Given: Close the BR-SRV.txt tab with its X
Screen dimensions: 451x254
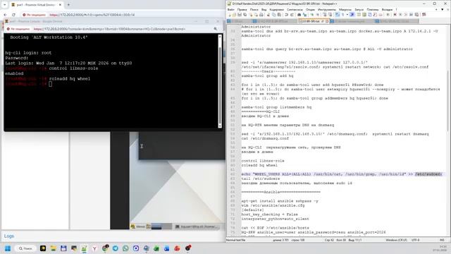Looking at the screenshot, I should click(327, 21).
